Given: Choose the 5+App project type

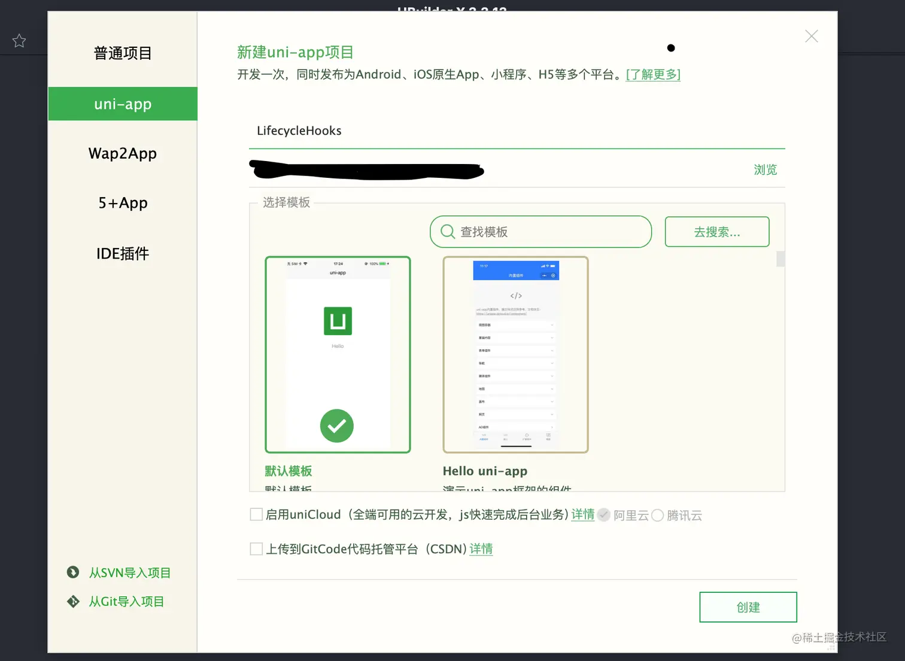Looking at the screenshot, I should click(123, 203).
